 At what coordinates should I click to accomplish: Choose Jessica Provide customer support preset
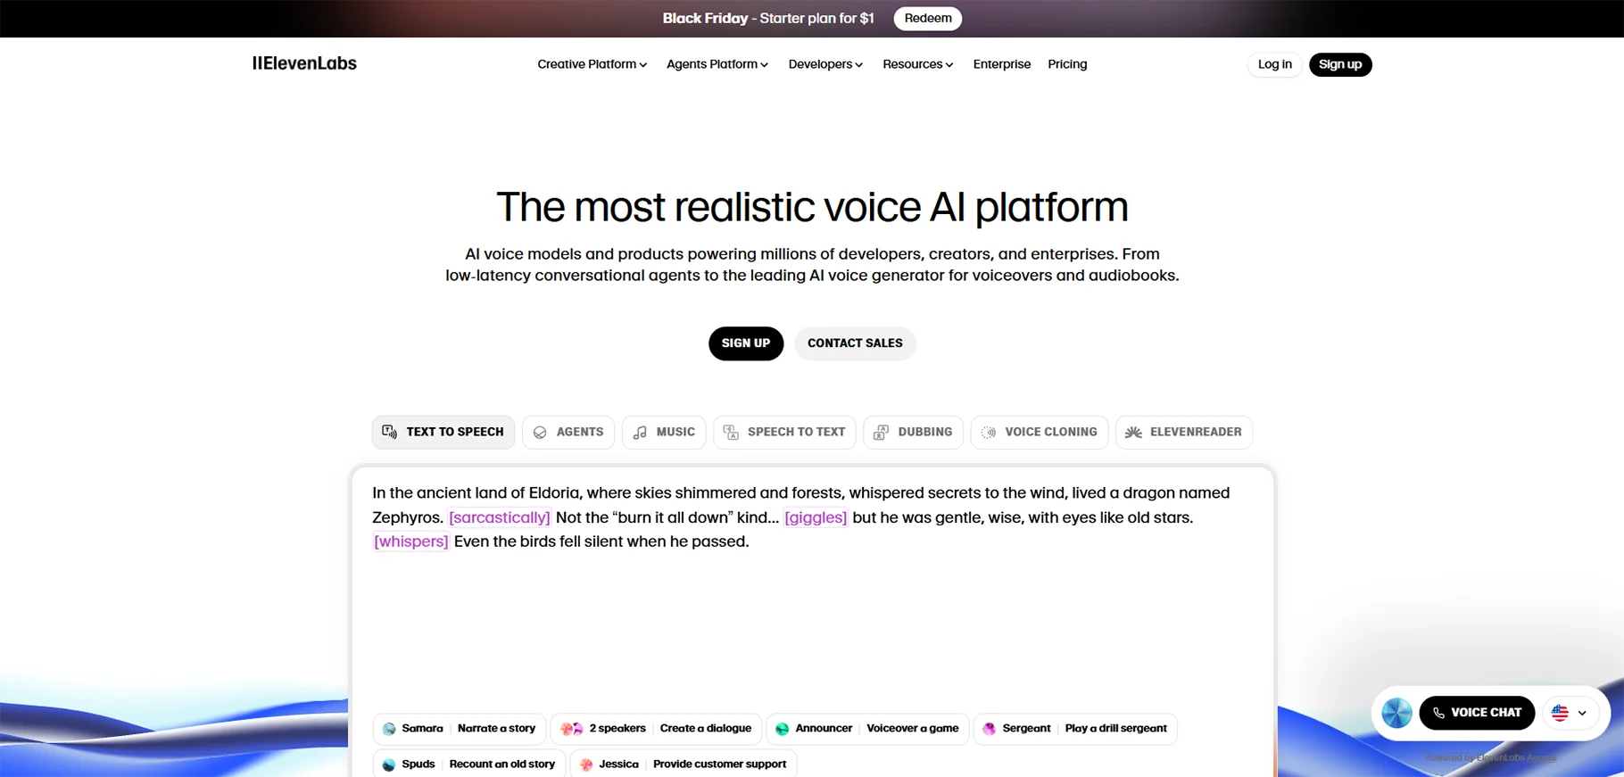click(684, 765)
